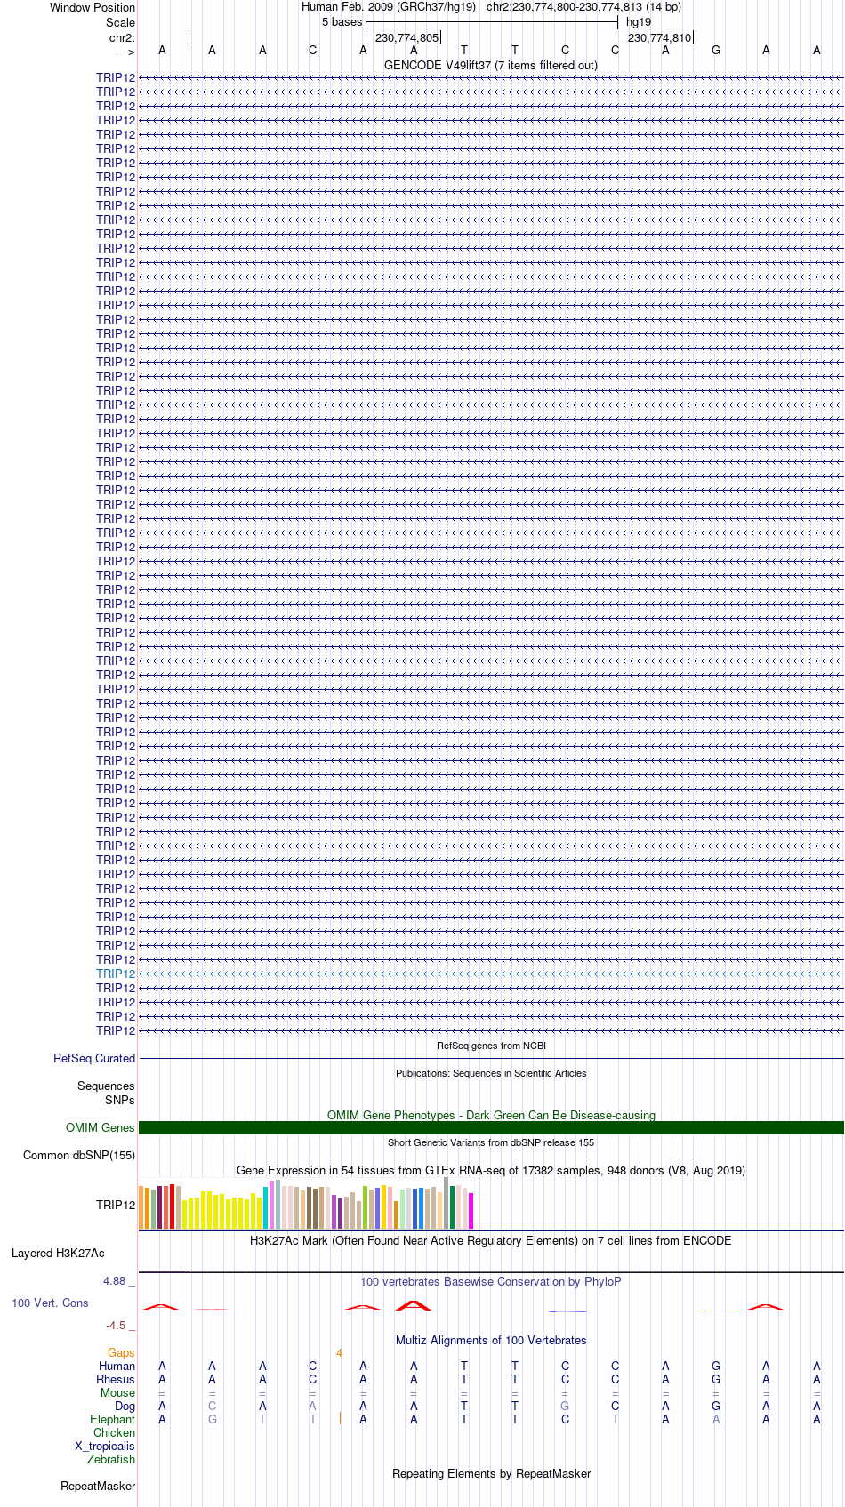Open 'Publications: Sequences in Scientific Articles' title
The width and height of the screenshot is (845, 1507).
491,1073
